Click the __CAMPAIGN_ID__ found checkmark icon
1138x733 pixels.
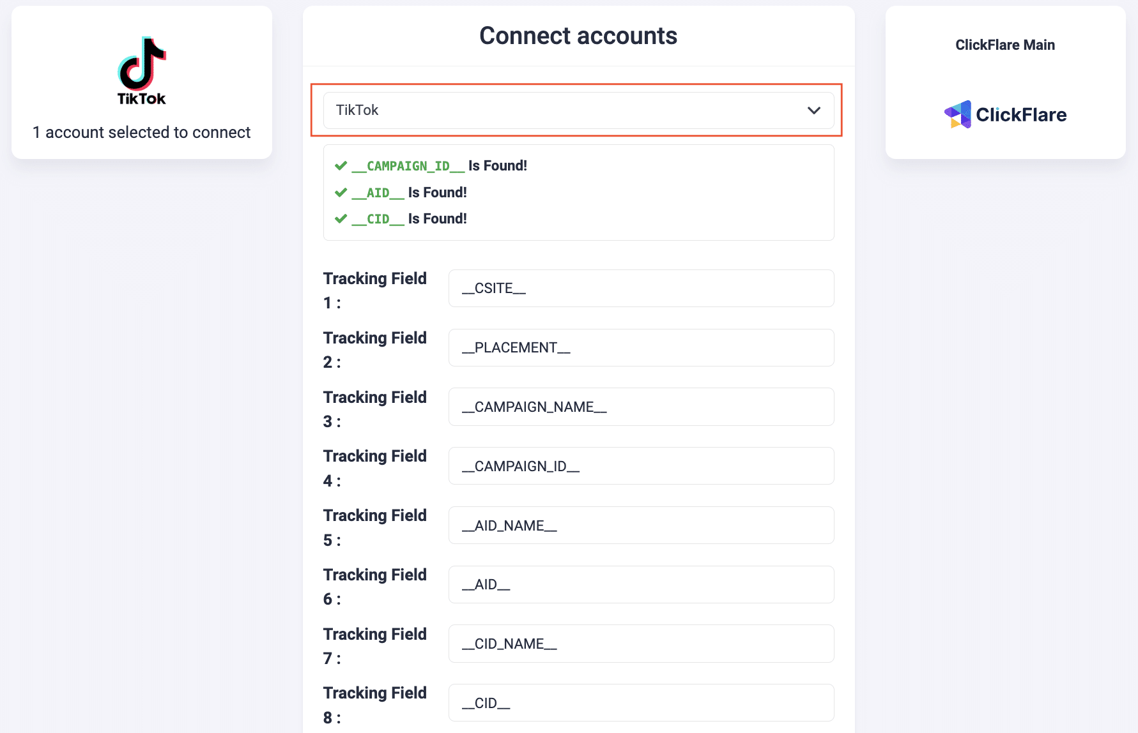tap(341, 166)
